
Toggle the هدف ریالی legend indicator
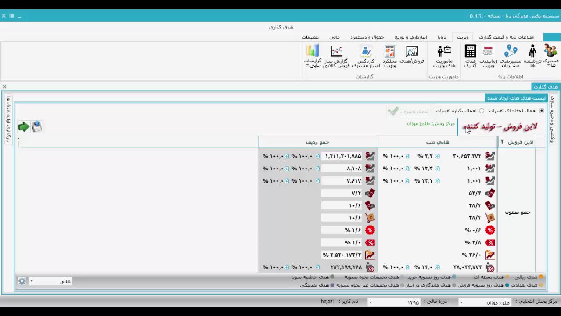[541, 277]
